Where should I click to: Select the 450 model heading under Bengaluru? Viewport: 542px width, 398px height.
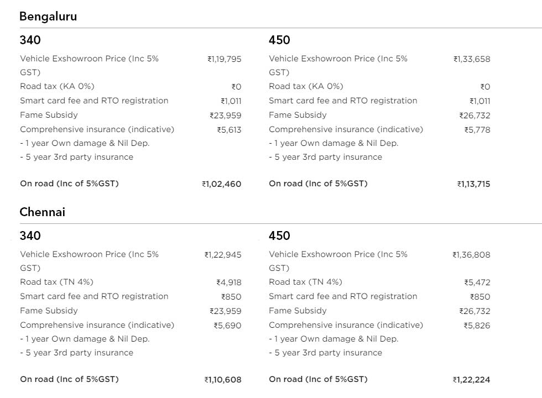(x=279, y=40)
